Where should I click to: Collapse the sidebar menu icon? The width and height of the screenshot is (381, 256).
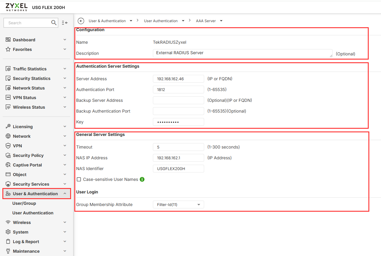click(65, 23)
